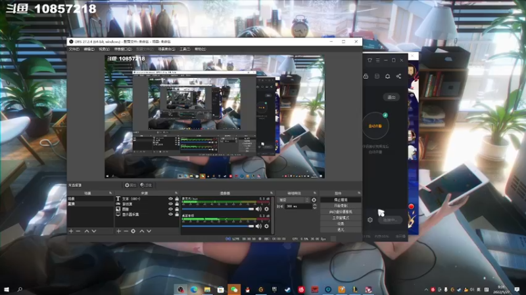Pop out the scenes dock panel

point(110,193)
